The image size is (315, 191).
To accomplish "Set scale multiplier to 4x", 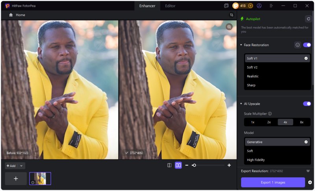I will [285, 122].
